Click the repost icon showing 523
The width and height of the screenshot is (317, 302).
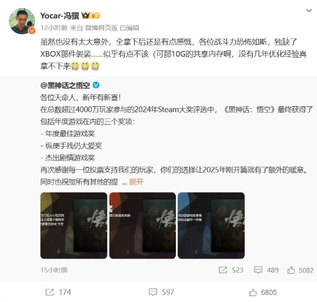coord(223,270)
